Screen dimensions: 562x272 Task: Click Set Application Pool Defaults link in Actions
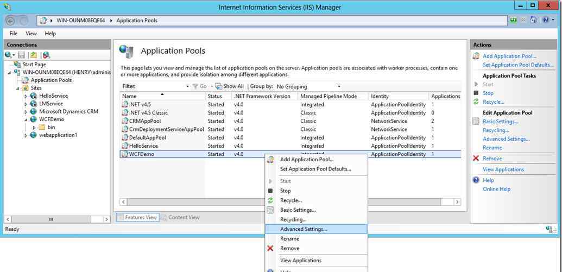click(x=518, y=65)
